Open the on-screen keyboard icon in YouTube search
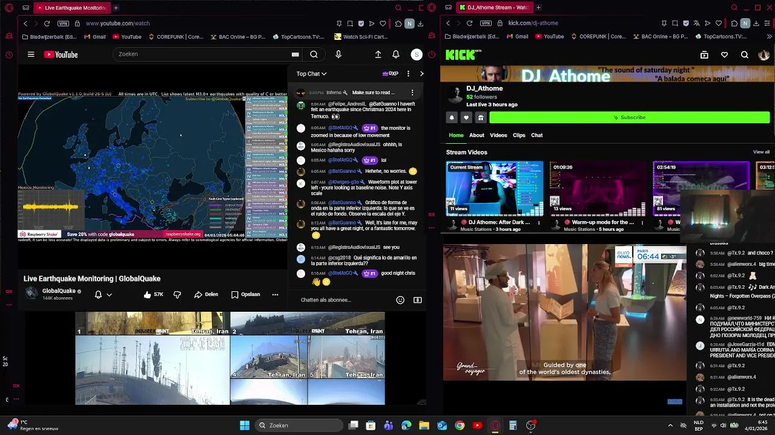Screen dimensions: 775x435 click(x=295, y=54)
